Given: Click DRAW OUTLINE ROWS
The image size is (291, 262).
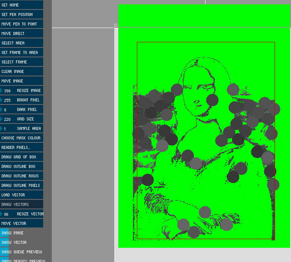Looking at the screenshot, I should [22, 176].
